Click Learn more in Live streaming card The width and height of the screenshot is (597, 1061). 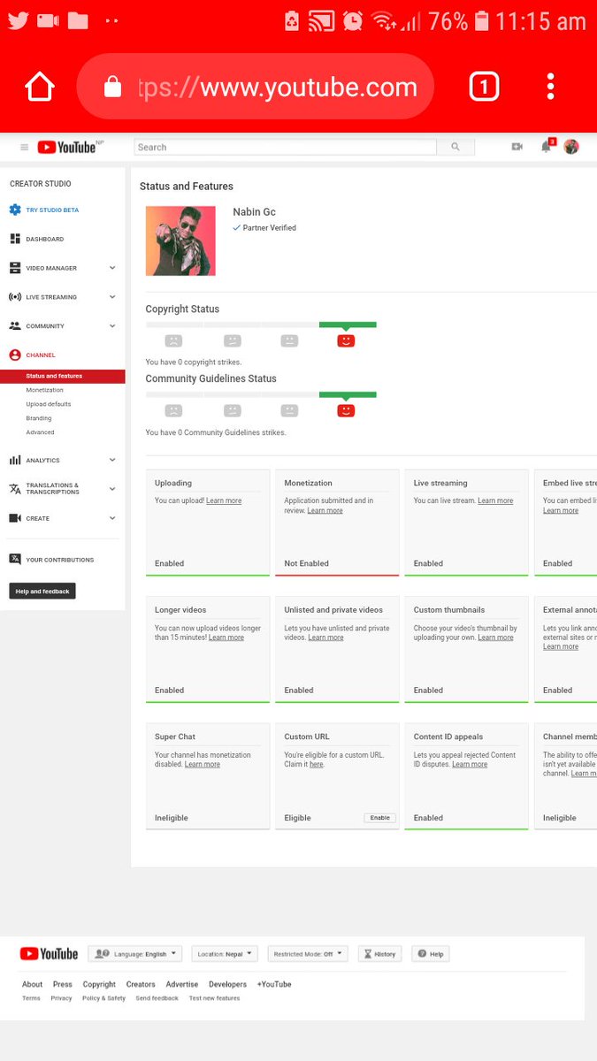(495, 500)
